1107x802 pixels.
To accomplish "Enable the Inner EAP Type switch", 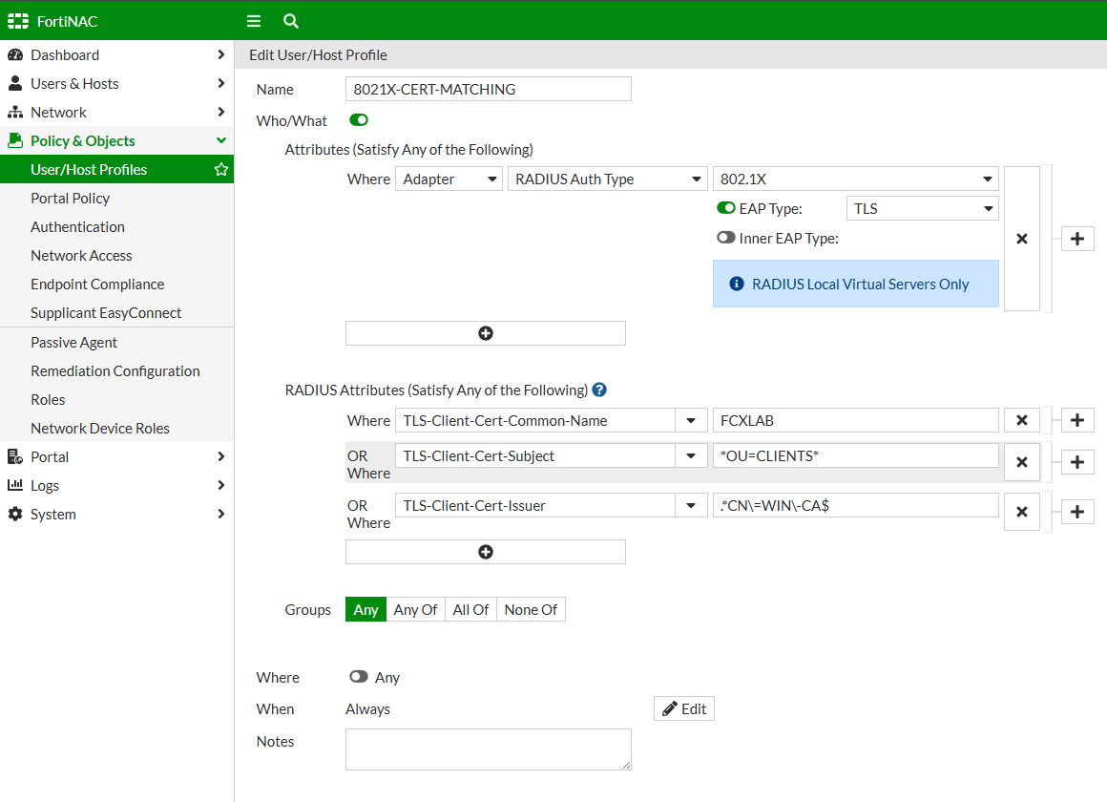I will 726,238.
